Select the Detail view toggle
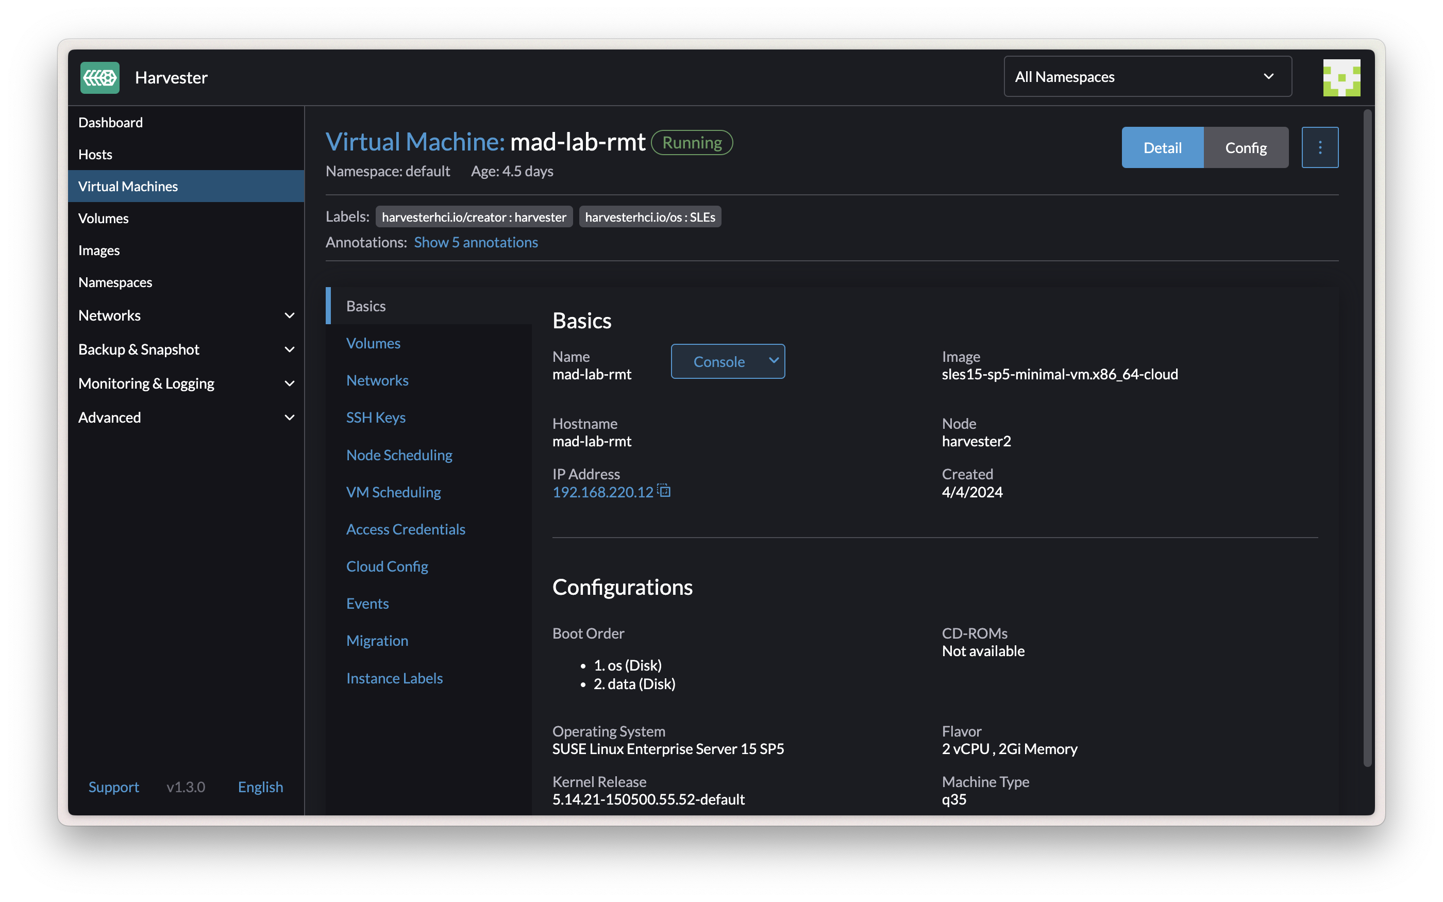Viewport: 1443px width, 902px height. pos(1162,147)
